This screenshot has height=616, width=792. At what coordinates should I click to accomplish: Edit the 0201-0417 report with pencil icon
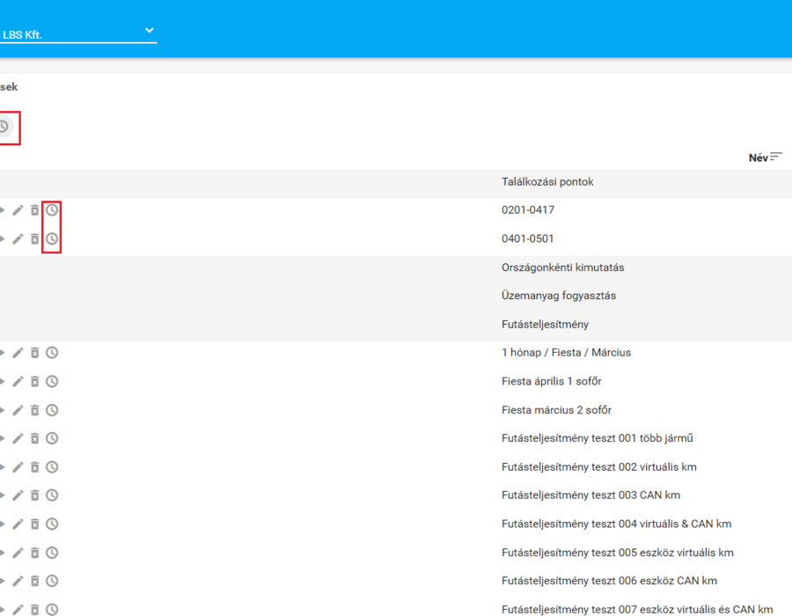18,210
